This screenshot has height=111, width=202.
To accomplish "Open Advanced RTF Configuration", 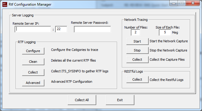I will (33, 83).
